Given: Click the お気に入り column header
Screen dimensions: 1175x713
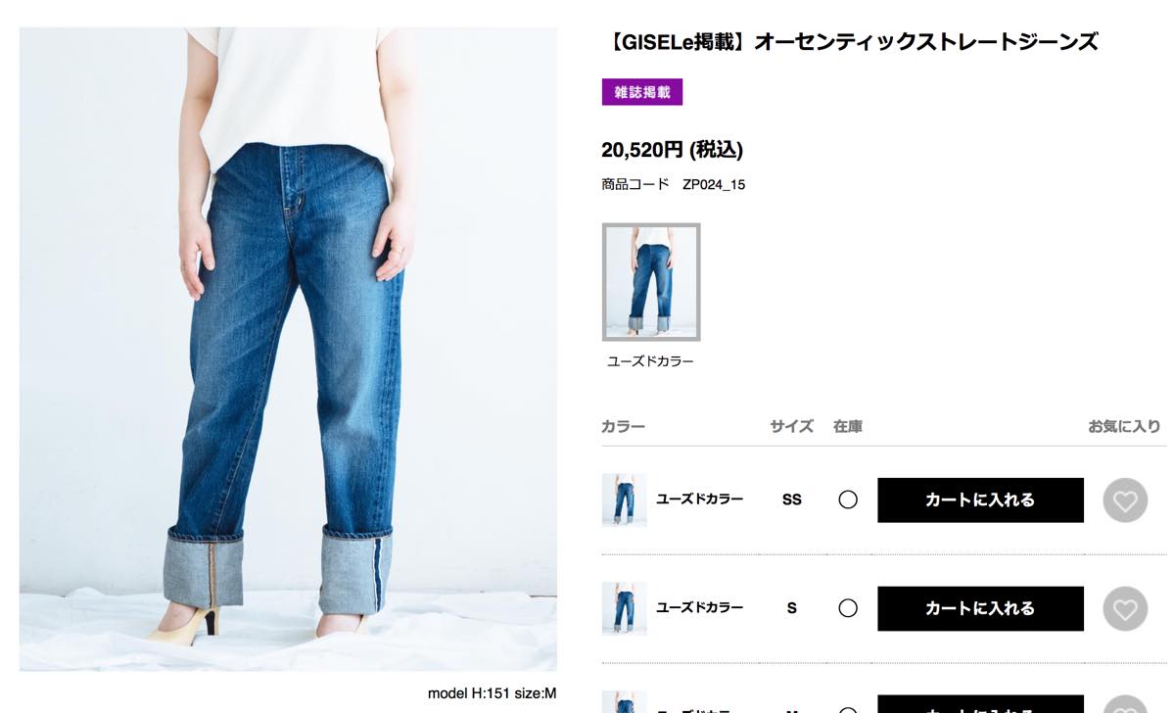Looking at the screenshot, I should [1124, 426].
